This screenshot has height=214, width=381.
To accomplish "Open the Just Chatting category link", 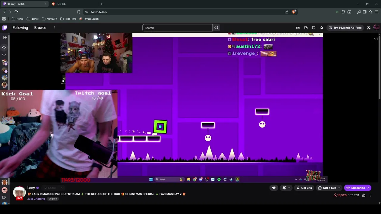I will [x=36, y=199].
